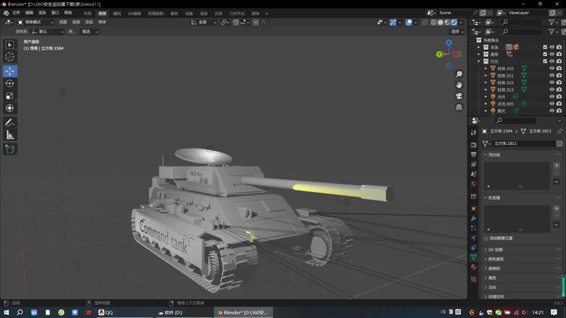Open the 编辑 menu
Screen dimensions: 566x318
point(29,13)
